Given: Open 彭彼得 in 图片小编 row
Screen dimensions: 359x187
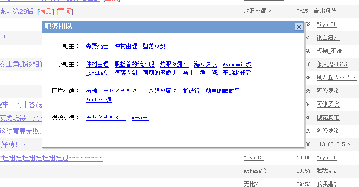Looking at the screenshot, I should pyautogui.click(x=191, y=91).
